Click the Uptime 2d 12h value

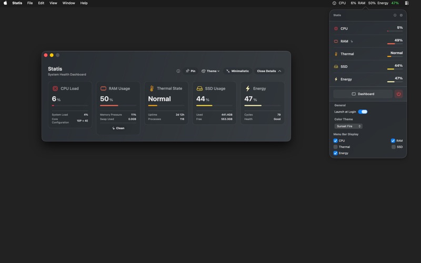pyautogui.click(x=180, y=115)
